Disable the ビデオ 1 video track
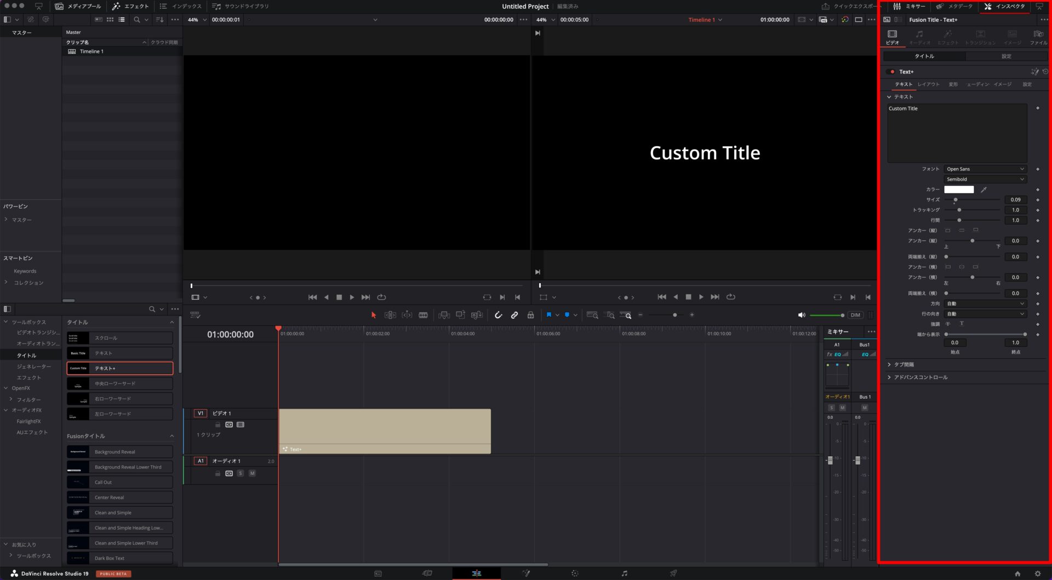This screenshot has height=580, width=1052. (x=241, y=424)
